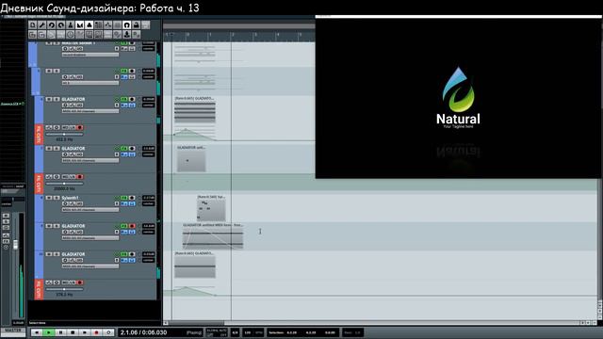603x339 pixels.
Task: Click the 376.5 Hz envelope value slider
Action: (64, 289)
